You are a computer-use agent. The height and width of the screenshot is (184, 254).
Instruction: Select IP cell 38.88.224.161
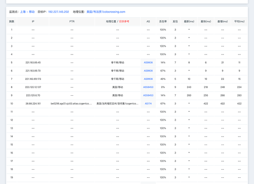click(33, 104)
